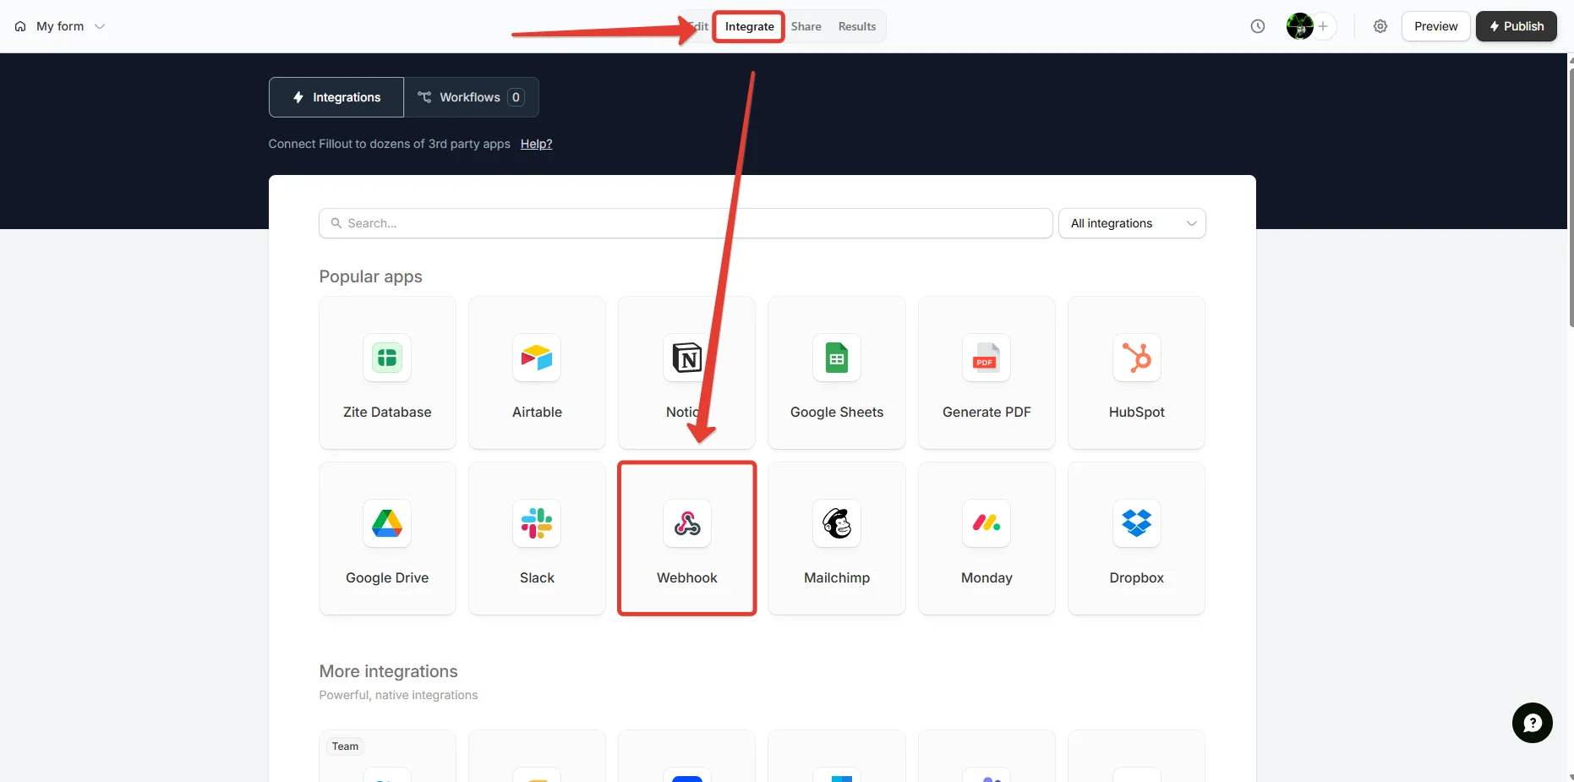Open the Help? link
Screen dimensions: 1574x782
tap(537, 144)
